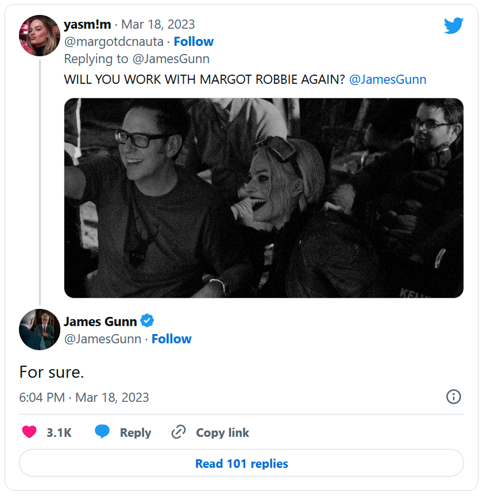Click the Twitter bird logo
The height and width of the screenshot is (496, 483).
tap(453, 26)
